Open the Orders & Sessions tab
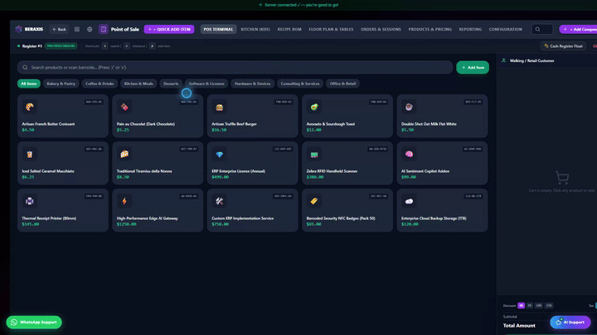Image resolution: width=597 pixels, height=335 pixels. pyautogui.click(x=381, y=29)
